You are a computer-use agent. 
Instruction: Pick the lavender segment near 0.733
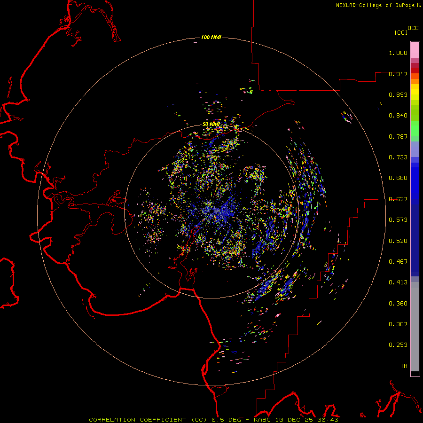(415, 149)
